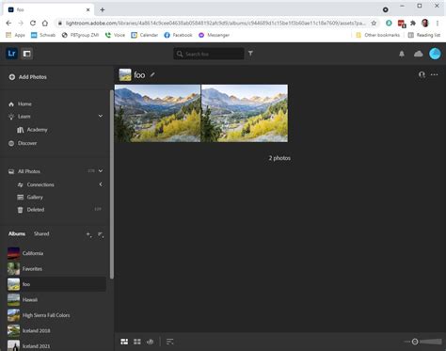Open the Reading list
Viewport: 446px width, 351px height.
coord(424,35)
